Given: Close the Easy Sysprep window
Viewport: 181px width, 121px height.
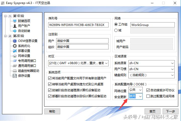Looking at the screenshot, I should click(x=175, y=3).
